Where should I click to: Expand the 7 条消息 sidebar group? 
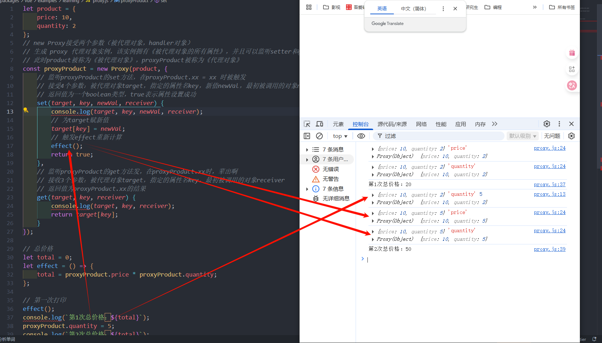point(307,150)
